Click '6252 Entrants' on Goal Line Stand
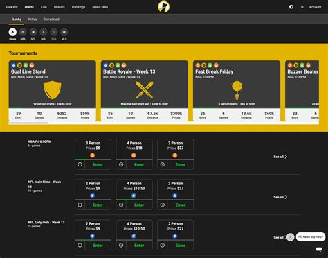The width and height of the screenshot is (328, 258). point(62,115)
